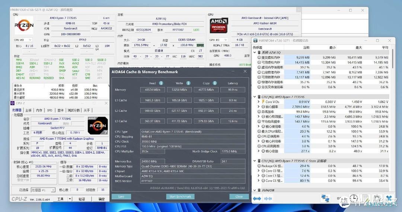Switch to the 关于 tab in CPU-Z
Viewport: 402px width, 212px height.
87,110
